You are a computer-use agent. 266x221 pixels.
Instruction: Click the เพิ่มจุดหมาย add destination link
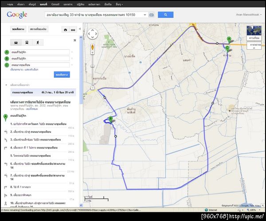coord(16,70)
